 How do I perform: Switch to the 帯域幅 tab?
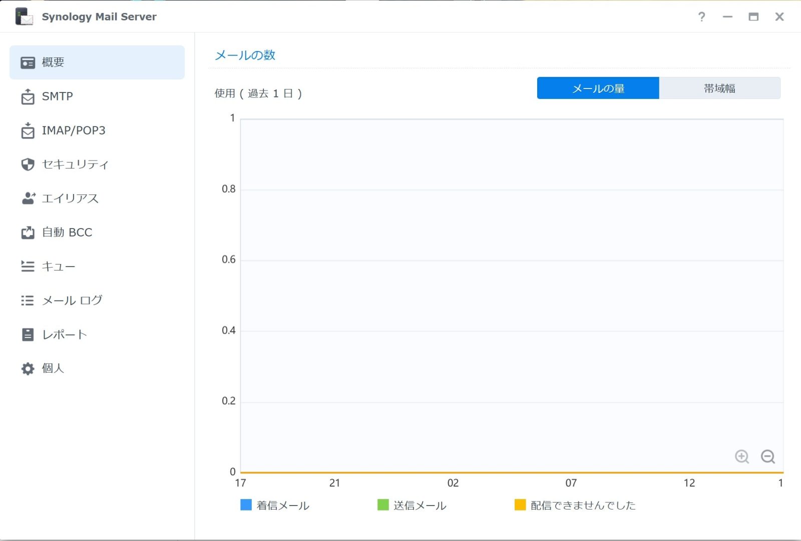click(x=719, y=88)
